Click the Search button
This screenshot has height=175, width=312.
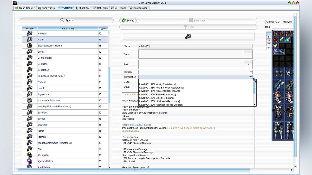click(67, 20)
